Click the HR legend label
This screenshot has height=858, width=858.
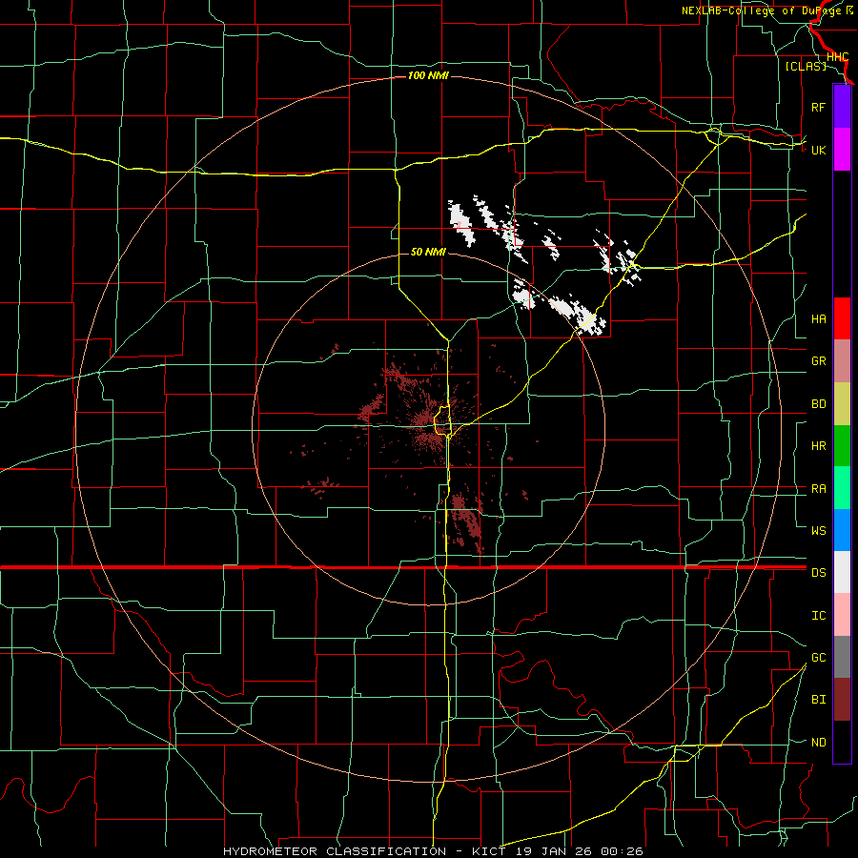point(818,446)
